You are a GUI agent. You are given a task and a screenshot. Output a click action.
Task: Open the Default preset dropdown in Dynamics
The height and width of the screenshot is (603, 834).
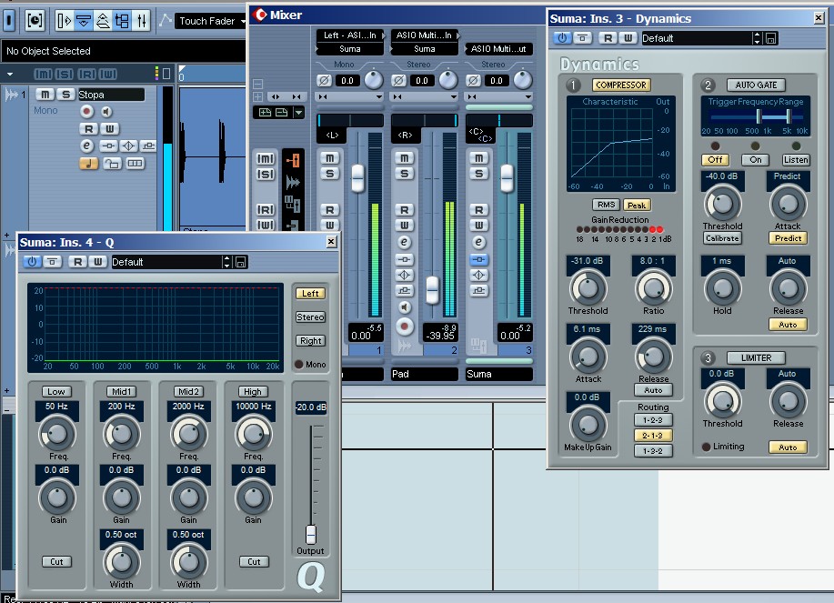pyautogui.click(x=757, y=38)
